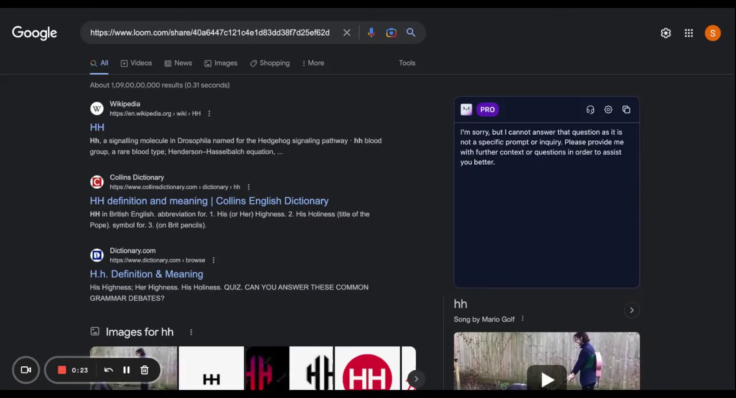Click the Collins Dictionary favicon
The width and height of the screenshot is (736, 398).
pyautogui.click(x=97, y=182)
